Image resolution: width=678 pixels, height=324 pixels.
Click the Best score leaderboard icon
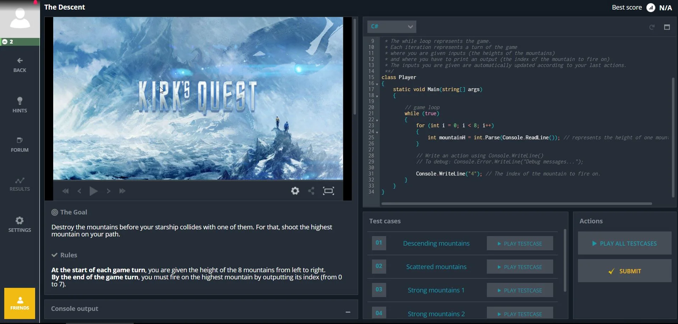point(651,7)
